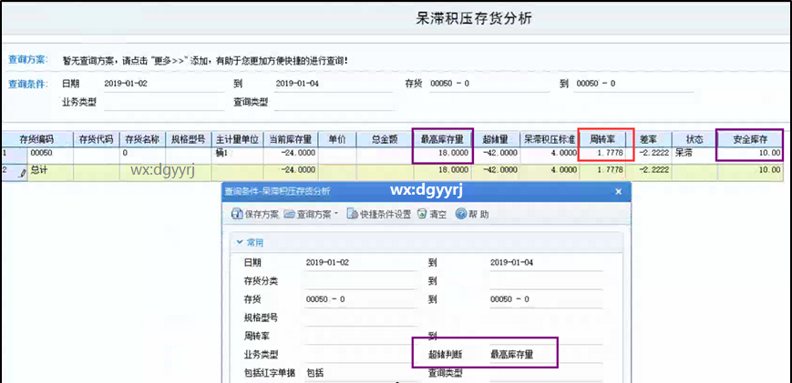Click the 存货名称 column header
792x383 pixels.
[x=143, y=139]
